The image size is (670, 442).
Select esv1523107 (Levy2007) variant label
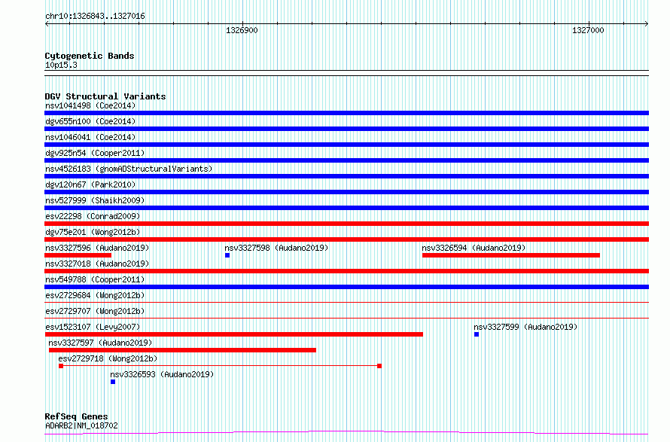tap(93, 327)
